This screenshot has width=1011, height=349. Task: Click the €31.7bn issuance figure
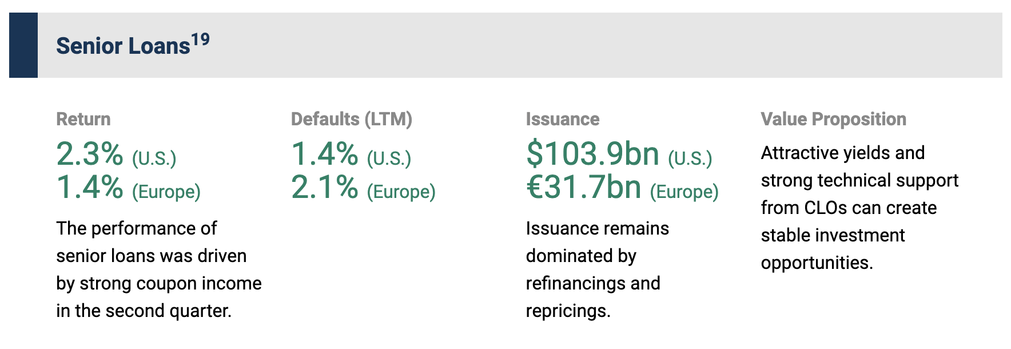click(x=583, y=187)
